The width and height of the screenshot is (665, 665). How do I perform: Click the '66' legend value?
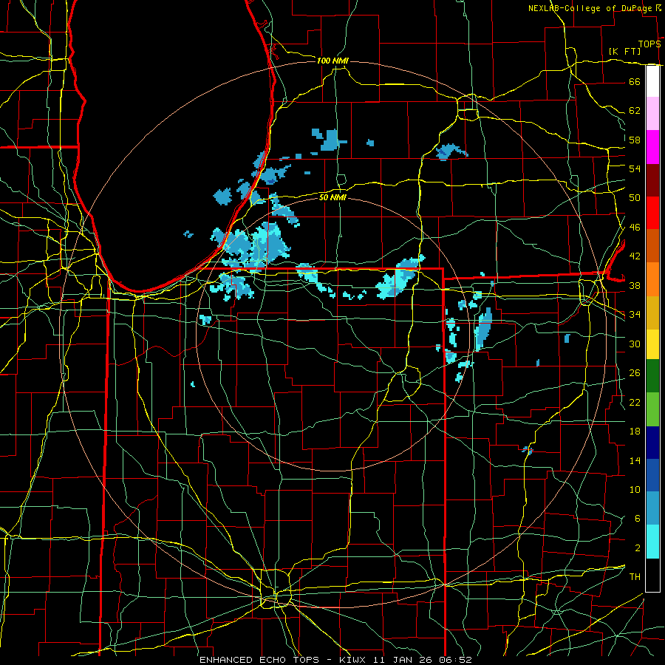tap(635, 81)
